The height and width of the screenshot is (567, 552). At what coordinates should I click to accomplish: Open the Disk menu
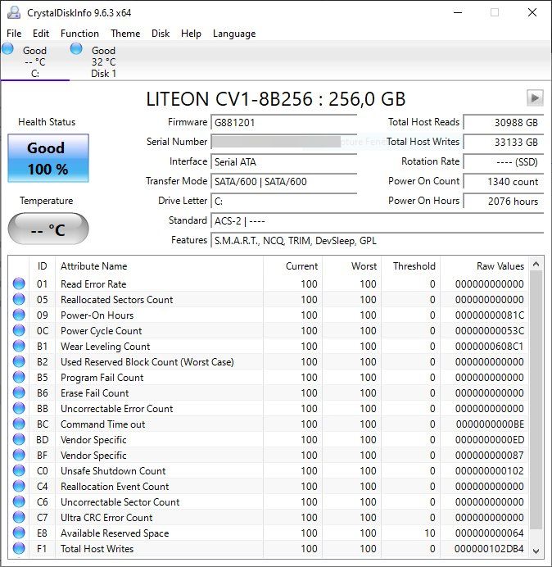coord(161,34)
